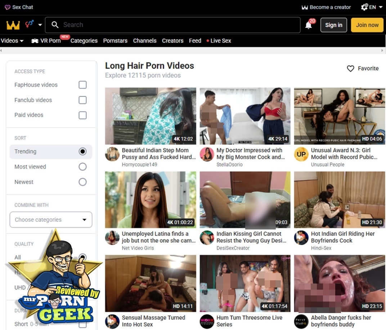
Task: Click the VR headset icon
Action: [x=35, y=41]
